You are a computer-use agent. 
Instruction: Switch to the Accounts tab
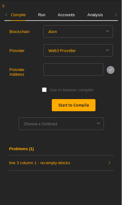pyautogui.click(x=66, y=15)
